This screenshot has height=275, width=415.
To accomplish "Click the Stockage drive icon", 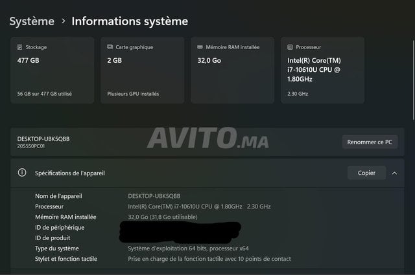I will click(x=20, y=47).
